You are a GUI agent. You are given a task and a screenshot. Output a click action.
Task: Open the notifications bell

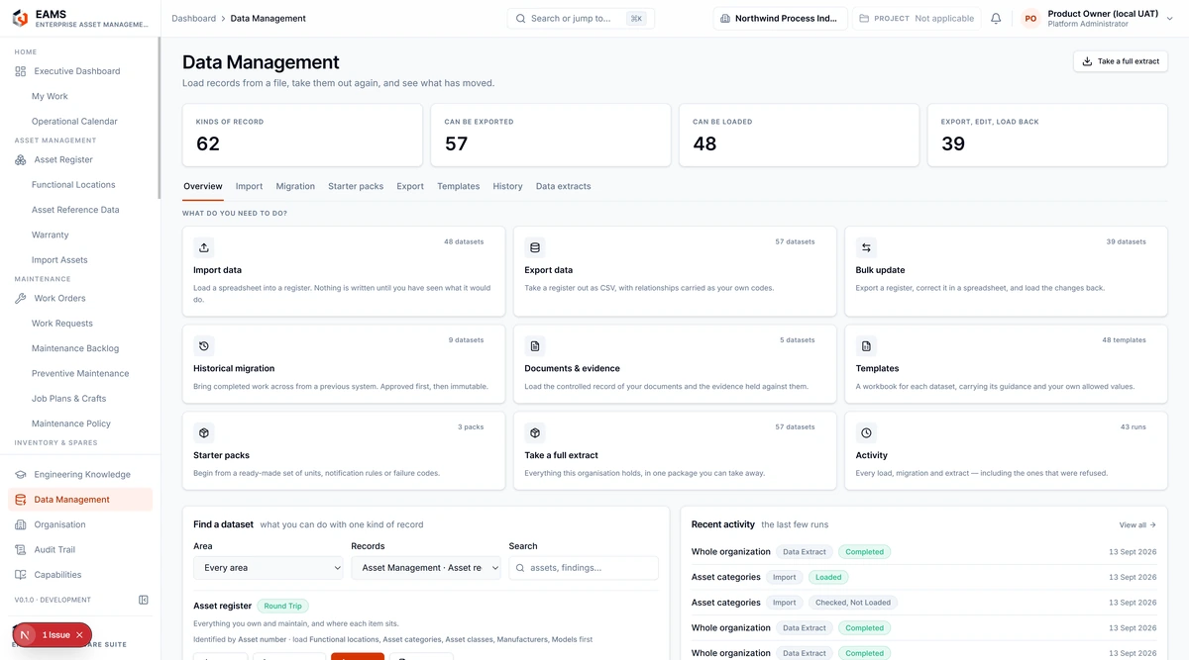click(x=996, y=19)
